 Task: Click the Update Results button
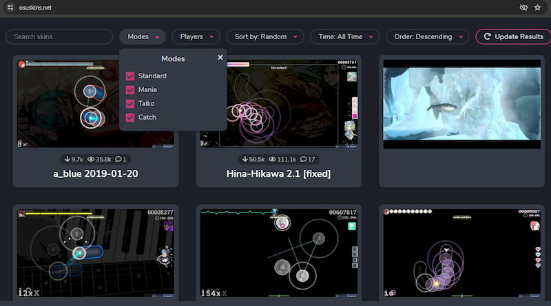pyautogui.click(x=513, y=36)
